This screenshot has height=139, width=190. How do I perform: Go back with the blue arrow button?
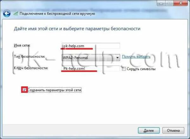[x=7, y=13]
